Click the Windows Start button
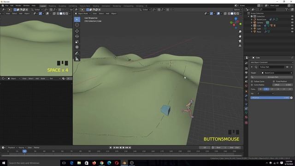295x166 pixels. coord(4,163)
